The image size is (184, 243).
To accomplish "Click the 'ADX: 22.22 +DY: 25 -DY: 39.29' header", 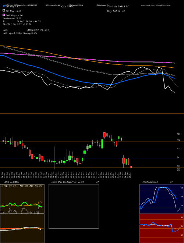I will click(x=22, y=186).
